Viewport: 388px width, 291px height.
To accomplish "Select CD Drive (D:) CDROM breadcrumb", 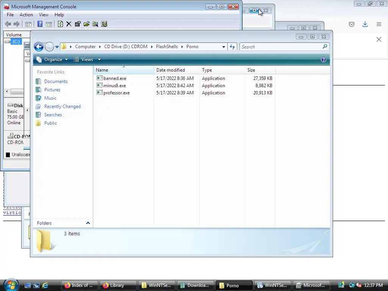I will 126,47.
